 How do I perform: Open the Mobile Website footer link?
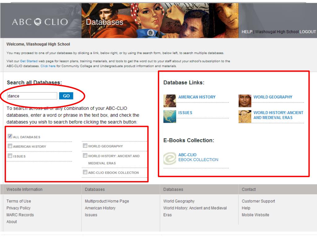(255, 215)
